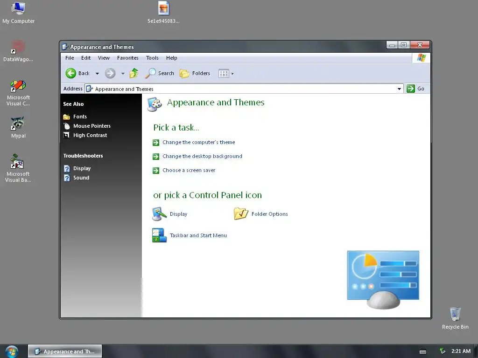Select Microsoft Visual C desktop shortcut
This screenshot has width=478, height=358.
18,93
